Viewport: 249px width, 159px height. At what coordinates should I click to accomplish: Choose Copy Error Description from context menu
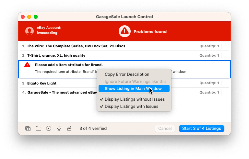click(x=134, y=74)
